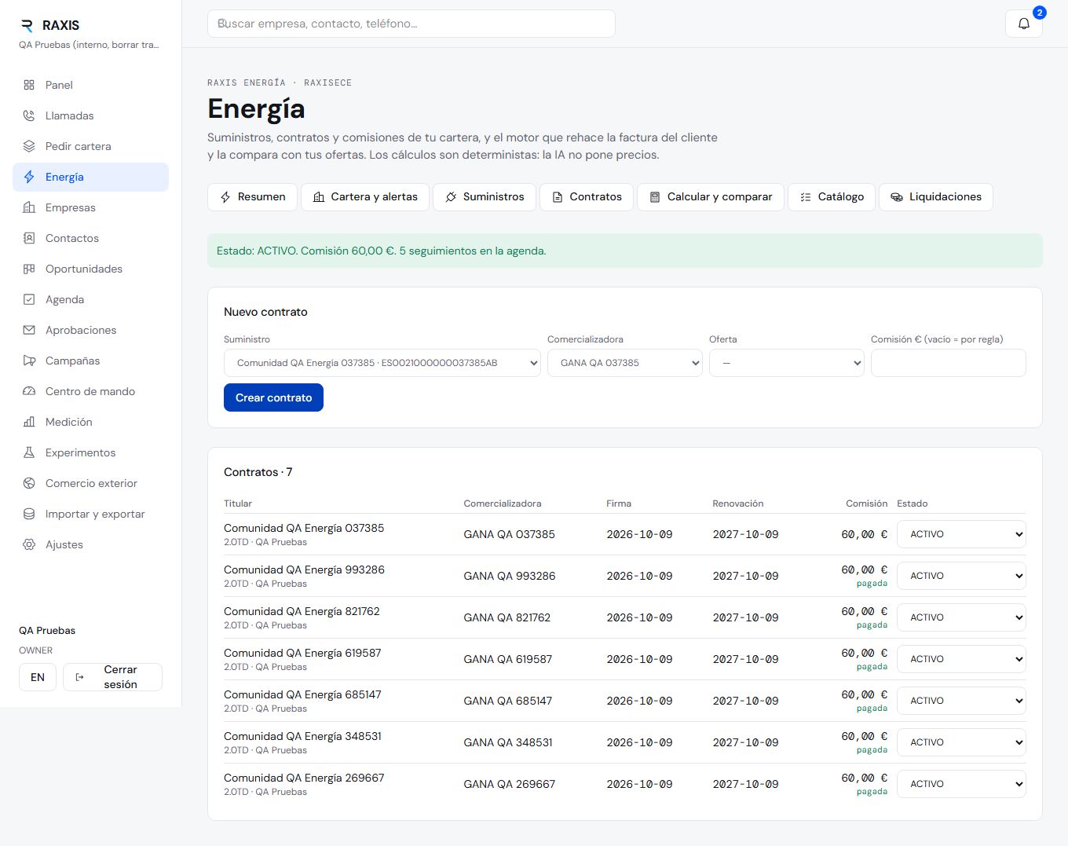1068x846 pixels.
Task: Click the Energía lightning bolt sidebar icon
Action: 29,177
